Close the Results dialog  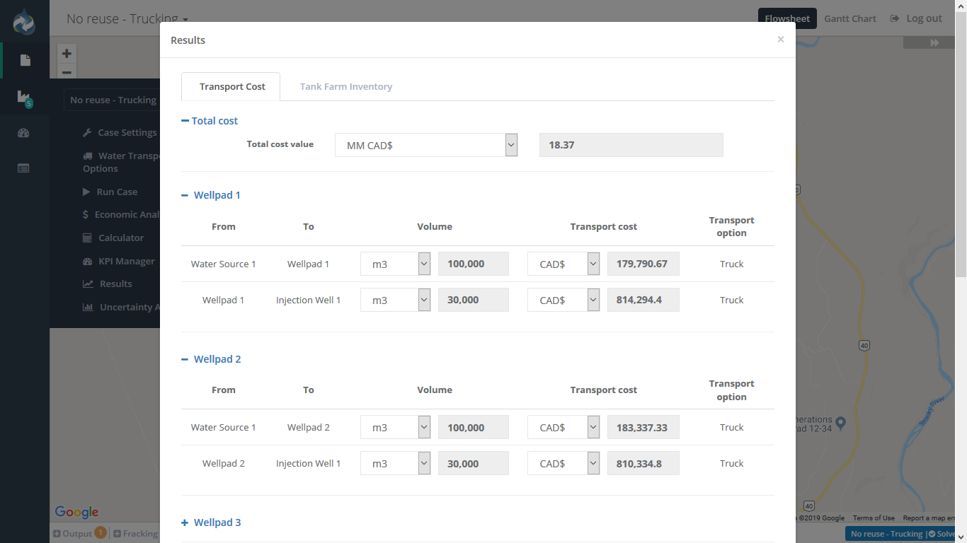[x=780, y=40]
